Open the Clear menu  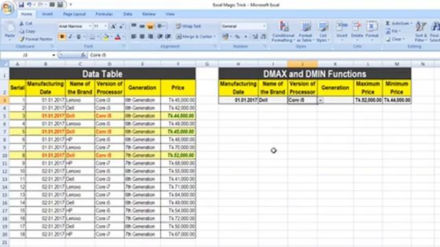pos(395,39)
